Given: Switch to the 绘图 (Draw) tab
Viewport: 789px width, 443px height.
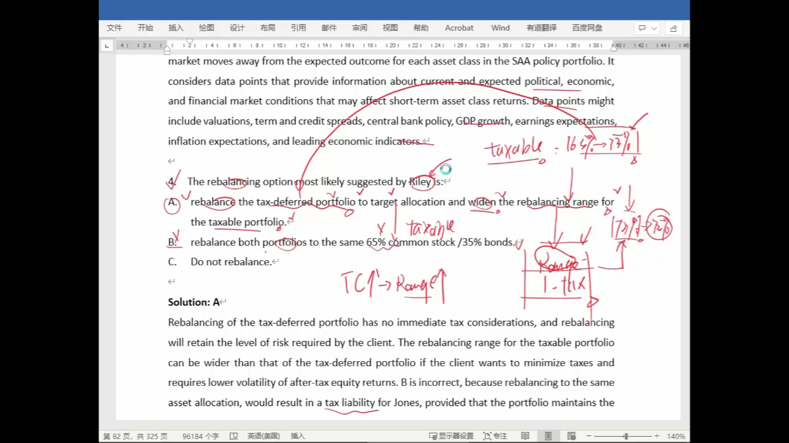Looking at the screenshot, I should coord(206,28).
